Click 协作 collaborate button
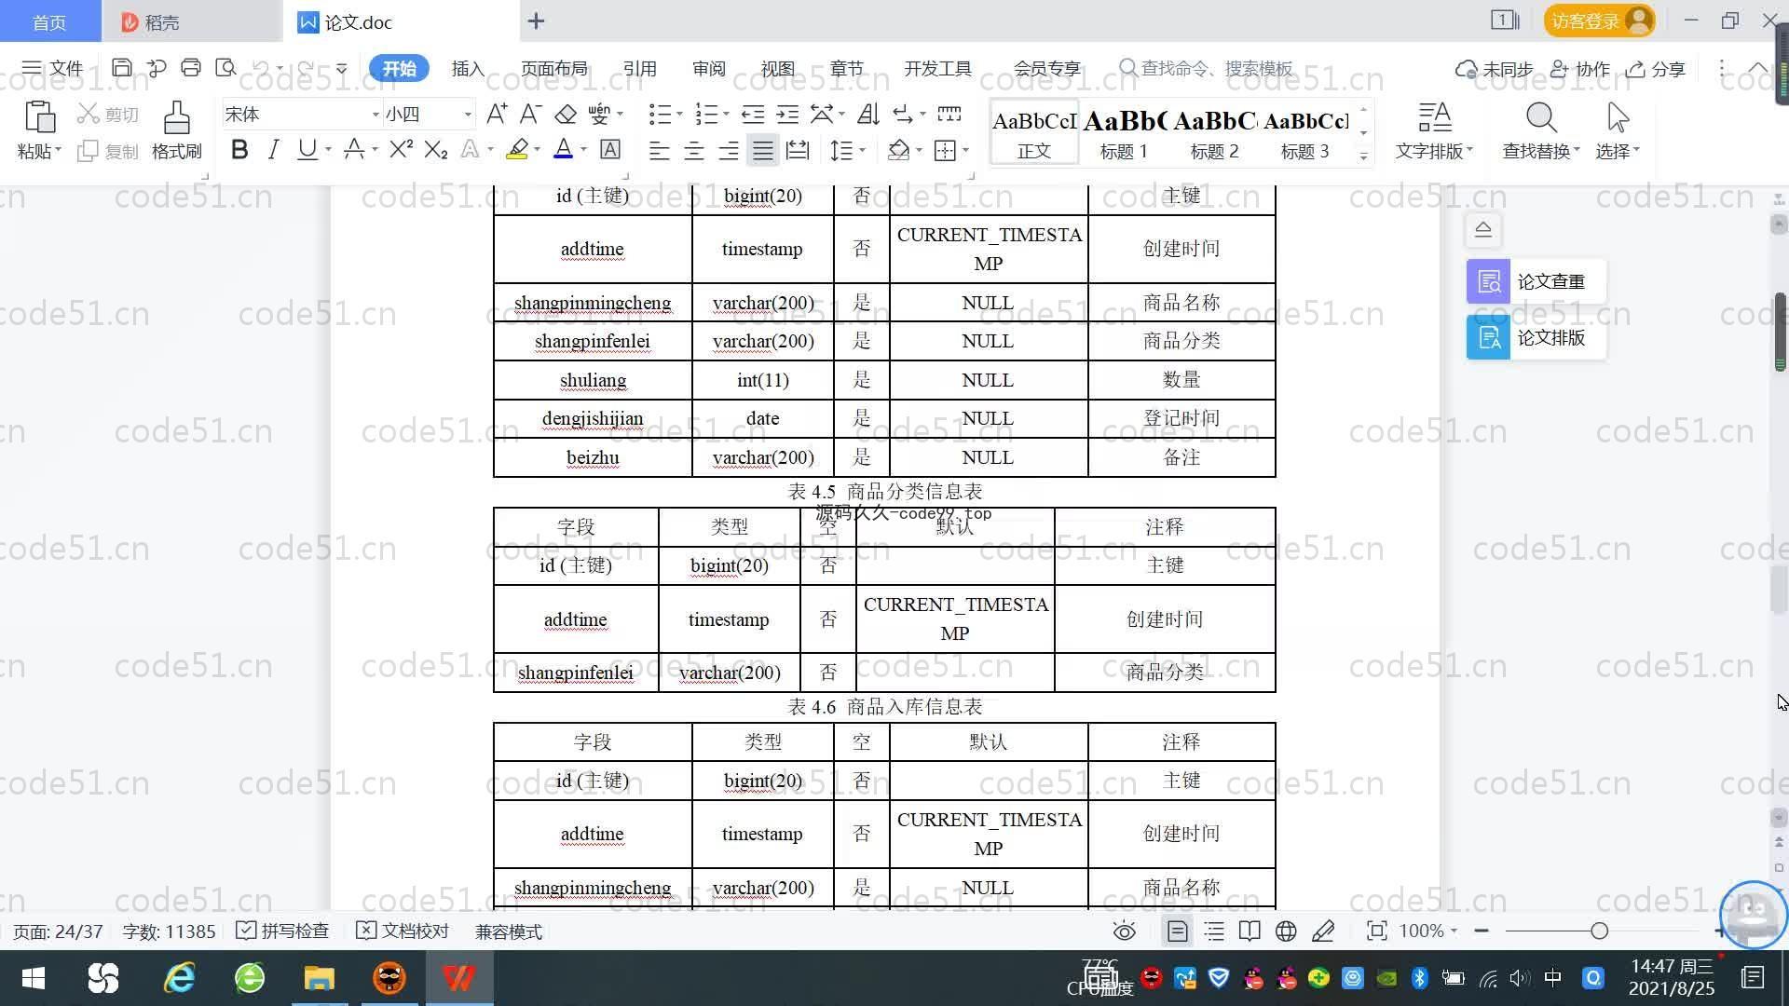Image resolution: width=1789 pixels, height=1006 pixels. [1580, 69]
